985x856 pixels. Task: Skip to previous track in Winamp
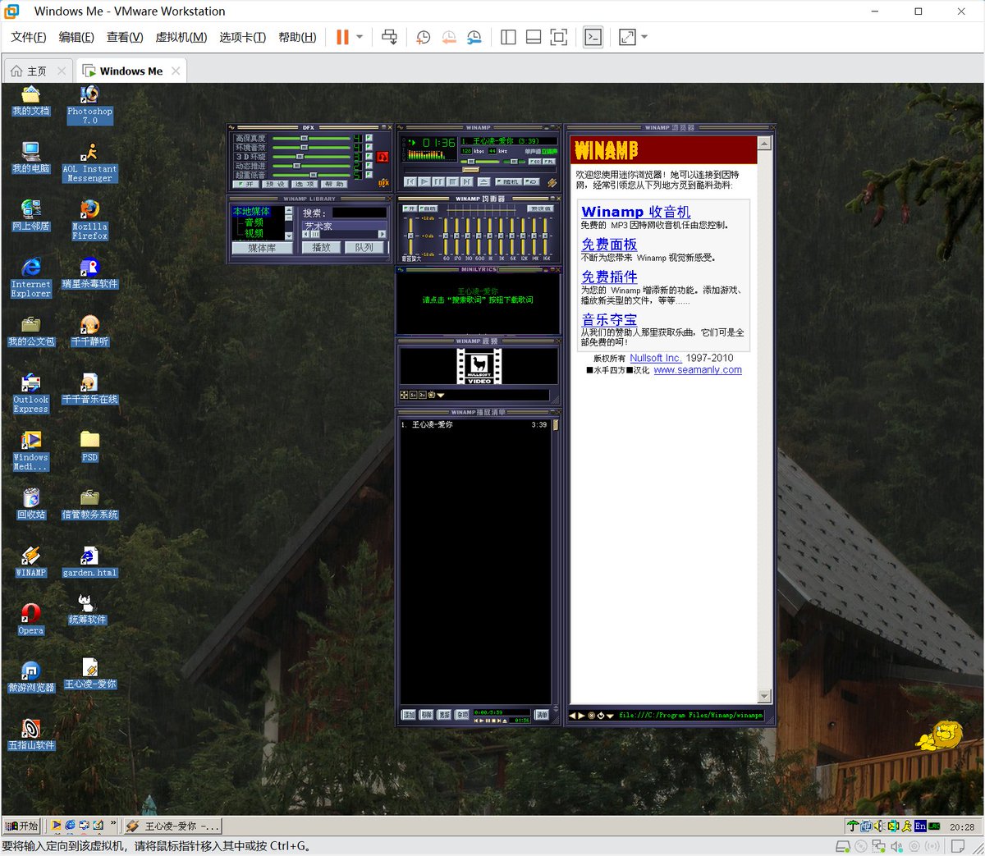click(410, 181)
